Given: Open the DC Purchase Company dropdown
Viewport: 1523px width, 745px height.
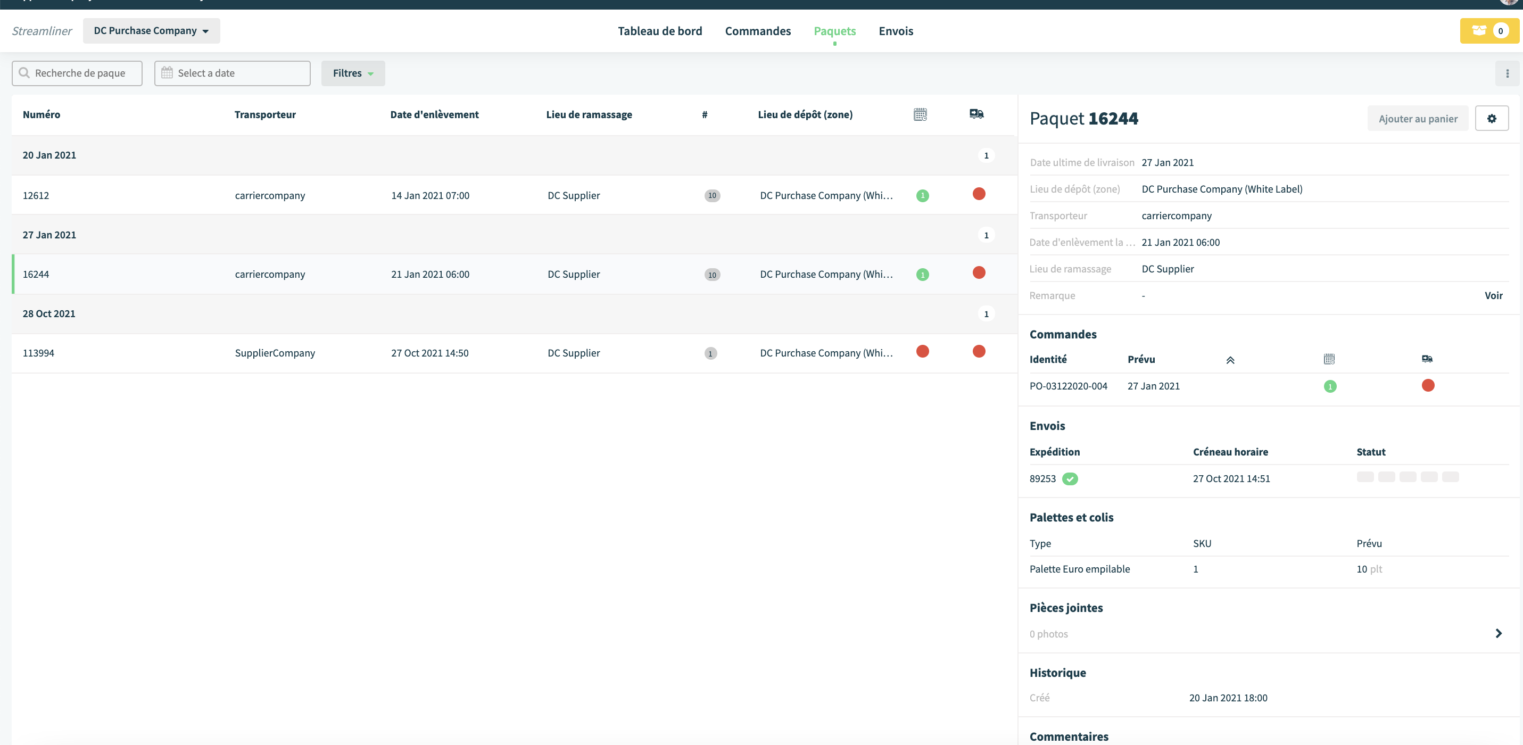Looking at the screenshot, I should (151, 31).
